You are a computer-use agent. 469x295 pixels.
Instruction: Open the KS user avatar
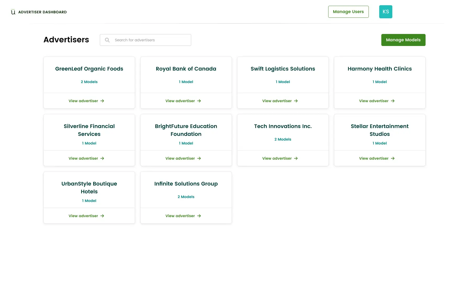(x=386, y=12)
